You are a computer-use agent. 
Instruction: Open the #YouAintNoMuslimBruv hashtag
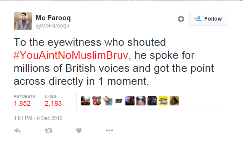[x=71, y=55]
